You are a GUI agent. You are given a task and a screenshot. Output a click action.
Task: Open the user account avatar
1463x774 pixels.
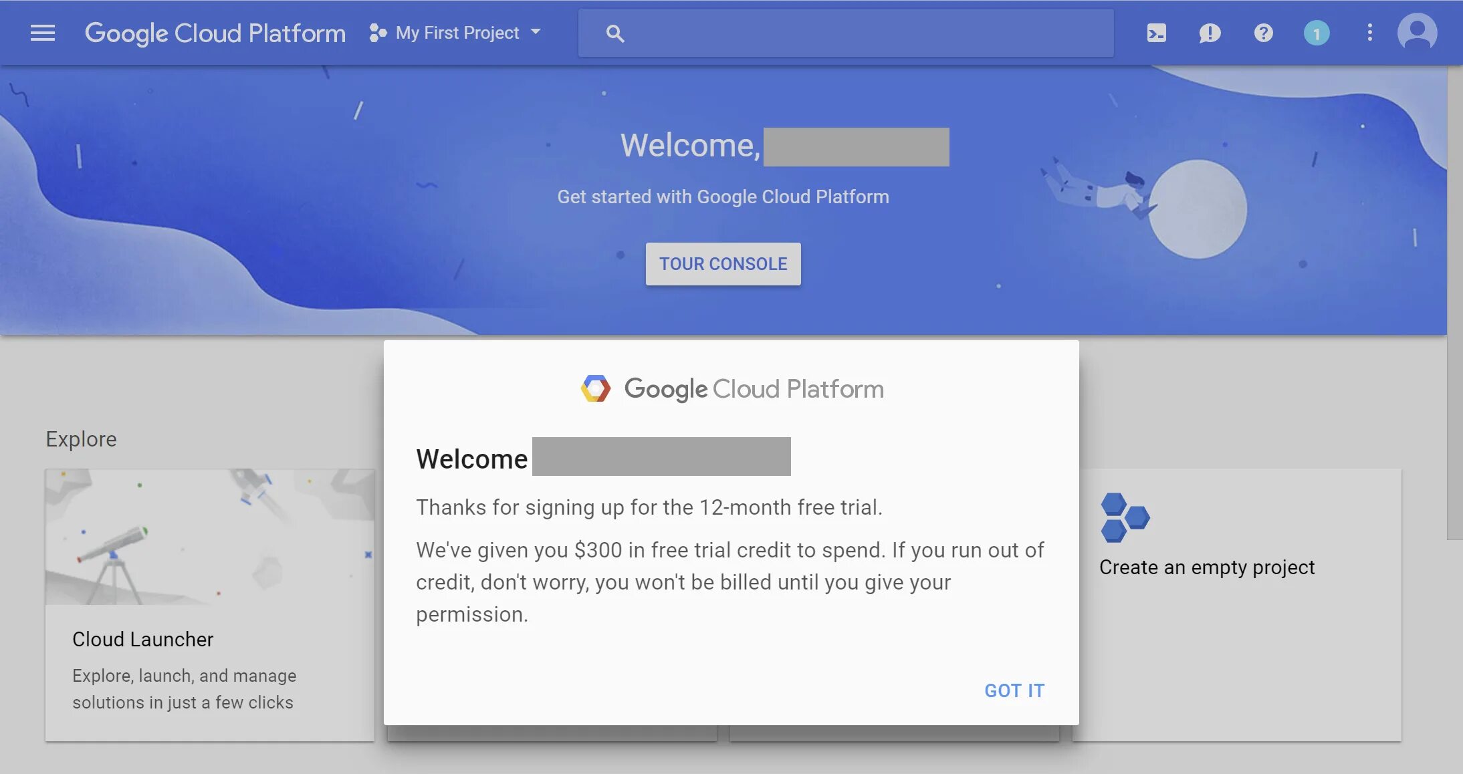1417,33
